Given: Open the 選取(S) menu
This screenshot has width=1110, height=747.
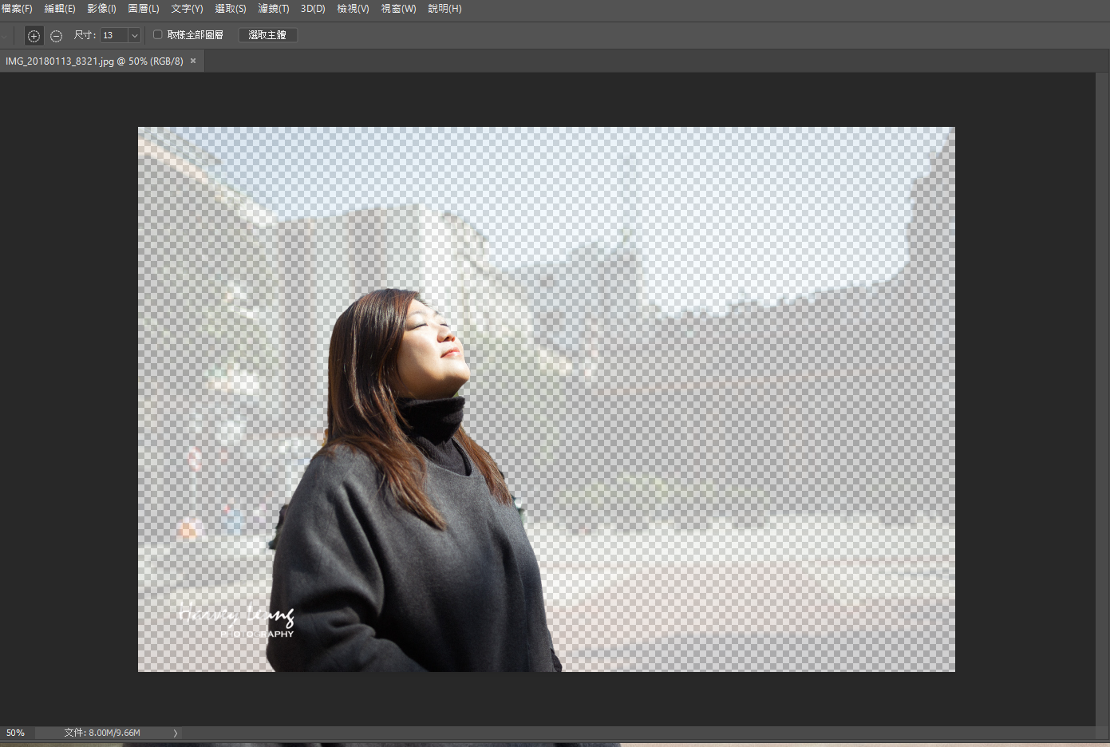Looking at the screenshot, I should 231,9.
